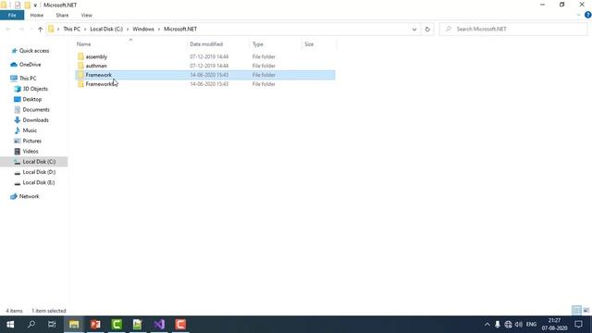Switch to Details view layout icon
This screenshot has height=333, width=592.
click(x=576, y=311)
